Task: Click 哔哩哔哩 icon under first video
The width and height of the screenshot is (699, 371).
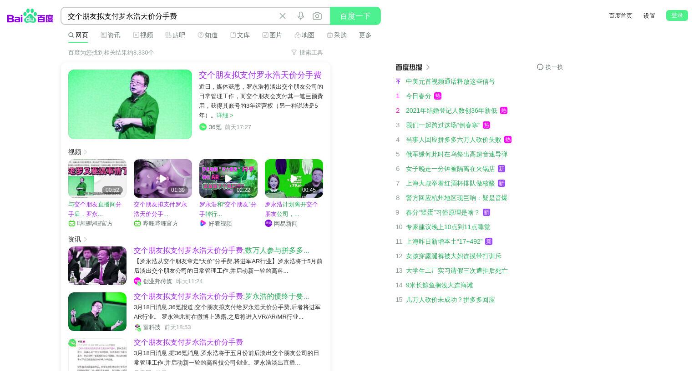Action: tap(72, 223)
